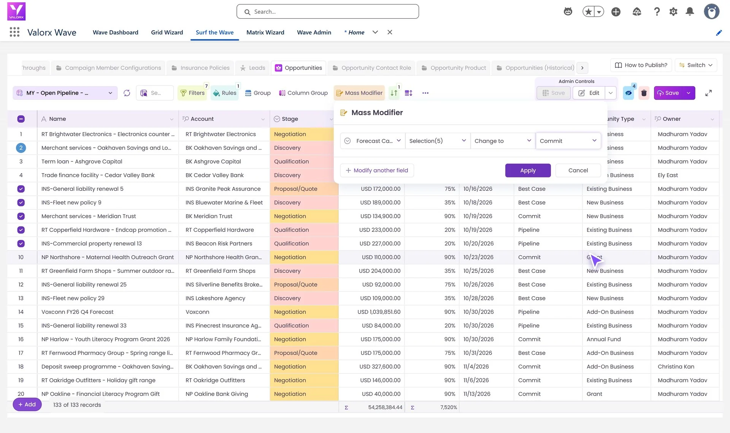Image resolution: width=730 pixels, height=433 pixels.
Task: Open the more options ellipsis menu
Action: (425, 93)
